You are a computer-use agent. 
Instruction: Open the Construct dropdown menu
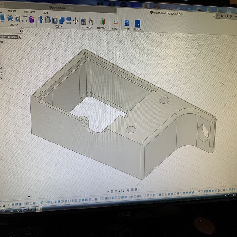(x=102, y=28)
